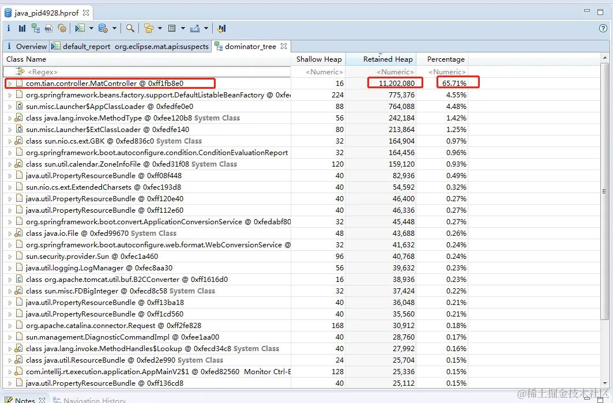The image size is (613, 403).
Task: Open the export dropdown arrow
Action: click(x=206, y=28)
